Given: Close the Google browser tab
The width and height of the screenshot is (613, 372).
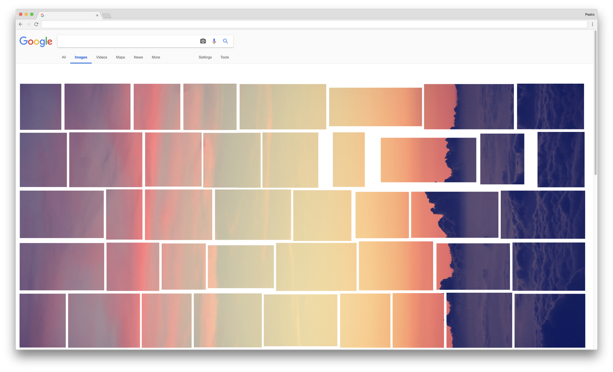Looking at the screenshot, I should tap(97, 16).
